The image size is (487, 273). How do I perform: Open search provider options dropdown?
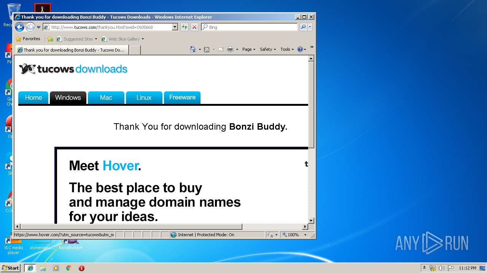[310, 27]
